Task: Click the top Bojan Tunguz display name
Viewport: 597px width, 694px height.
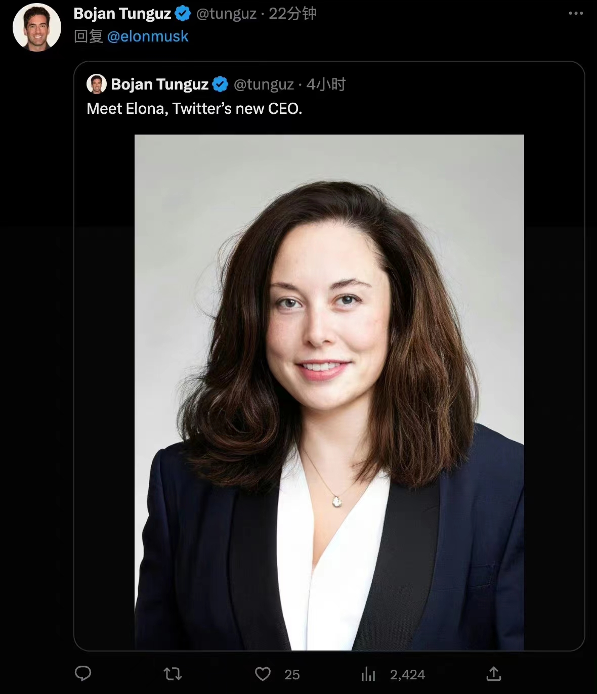Action: tap(122, 14)
